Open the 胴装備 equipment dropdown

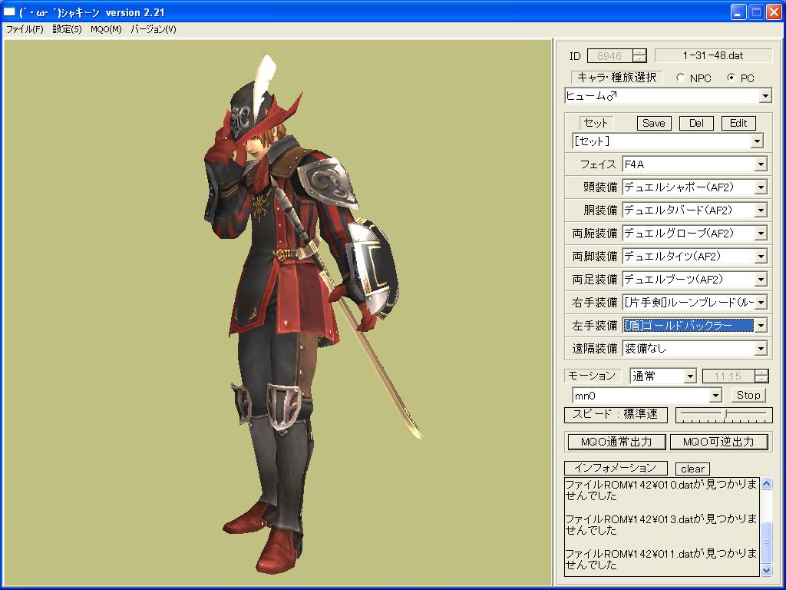click(x=761, y=210)
